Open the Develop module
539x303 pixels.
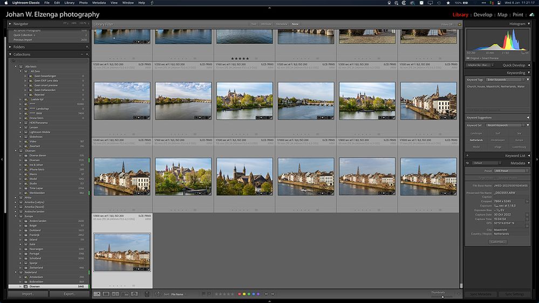482,15
